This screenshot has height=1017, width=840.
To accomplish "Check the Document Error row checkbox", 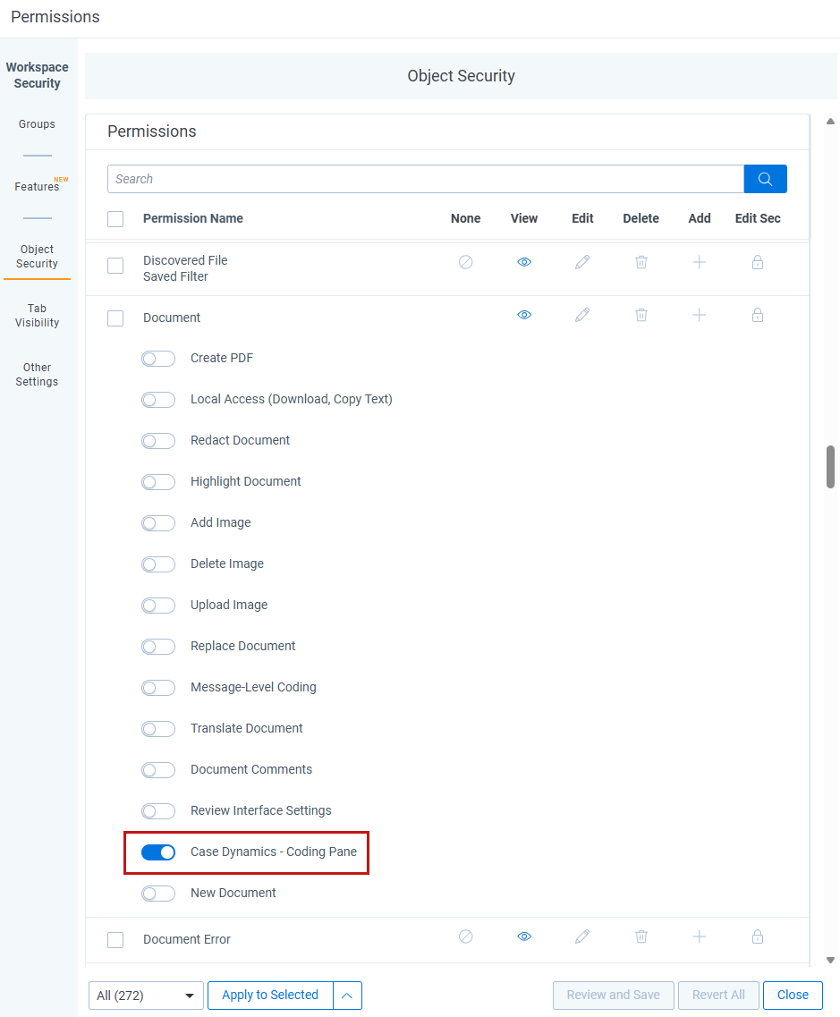I will point(115,940).
